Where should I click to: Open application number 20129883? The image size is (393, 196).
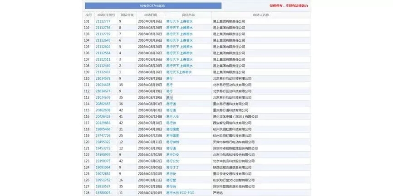tap(103, 123)
